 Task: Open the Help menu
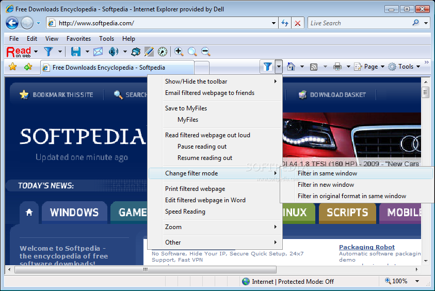(128, 39)
